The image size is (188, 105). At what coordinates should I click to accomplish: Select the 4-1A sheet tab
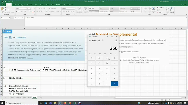(24, 98)
